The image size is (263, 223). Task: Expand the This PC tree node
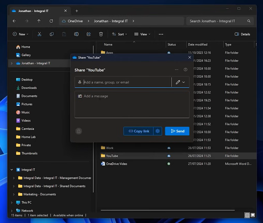(12, 202)
